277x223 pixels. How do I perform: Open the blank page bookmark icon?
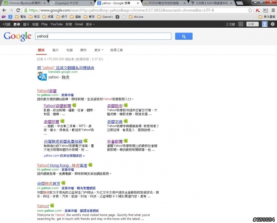[124, 17]
